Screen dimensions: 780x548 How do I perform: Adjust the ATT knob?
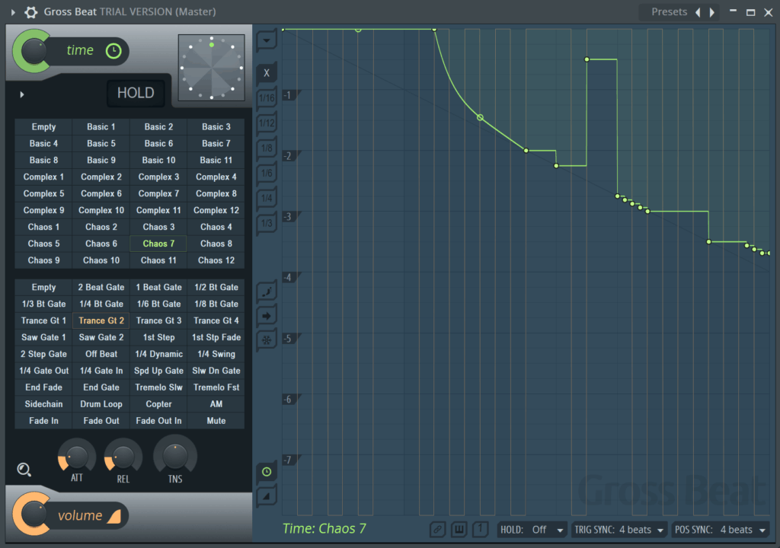pos(77,456)
